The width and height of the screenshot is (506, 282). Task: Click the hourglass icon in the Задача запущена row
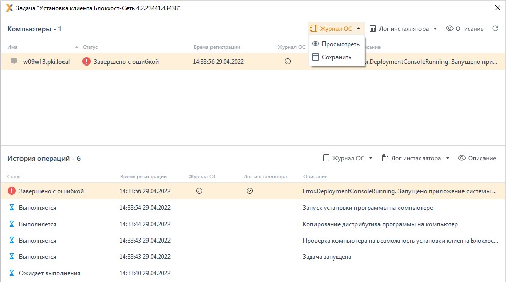pos(12,256)
